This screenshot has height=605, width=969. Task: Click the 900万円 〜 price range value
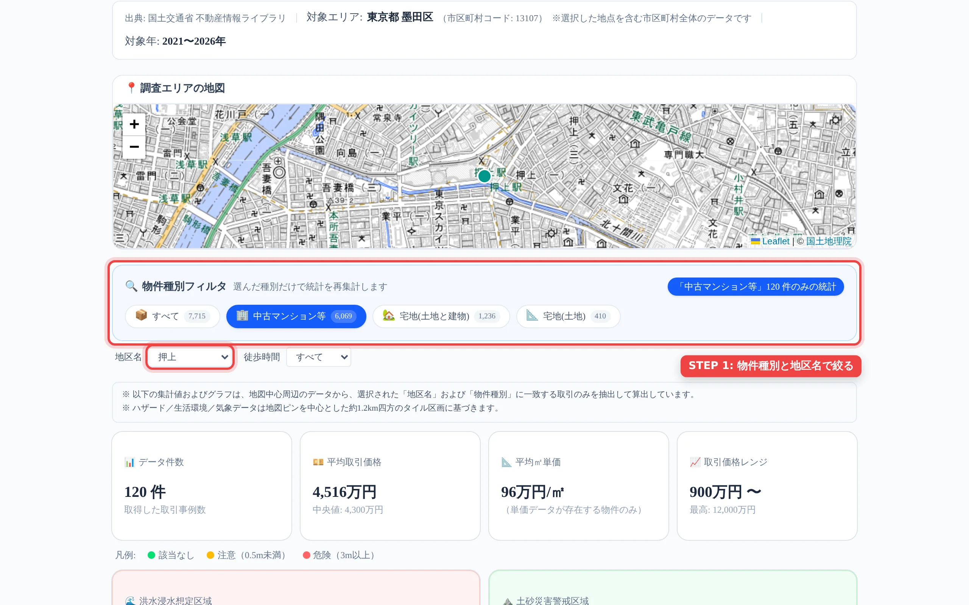coord(725,492)
